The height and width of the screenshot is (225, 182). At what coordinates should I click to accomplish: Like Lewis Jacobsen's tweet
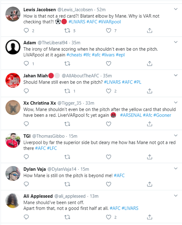click(x=109, y=30)
